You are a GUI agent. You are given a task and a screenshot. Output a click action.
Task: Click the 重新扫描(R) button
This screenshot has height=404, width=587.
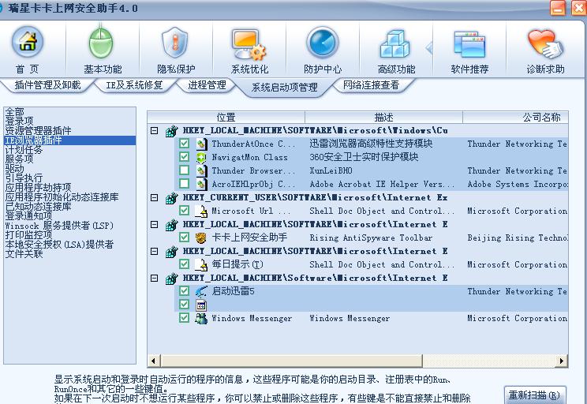(534, 395)
